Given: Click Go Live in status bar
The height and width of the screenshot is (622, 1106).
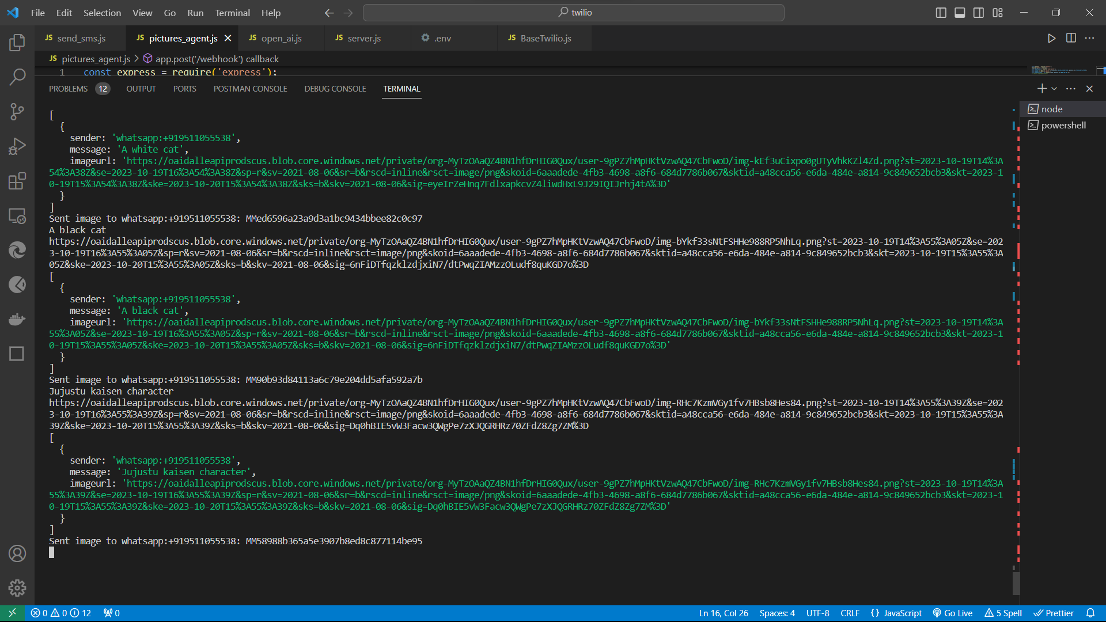Looking at the screenshot, I should (953, 613).
